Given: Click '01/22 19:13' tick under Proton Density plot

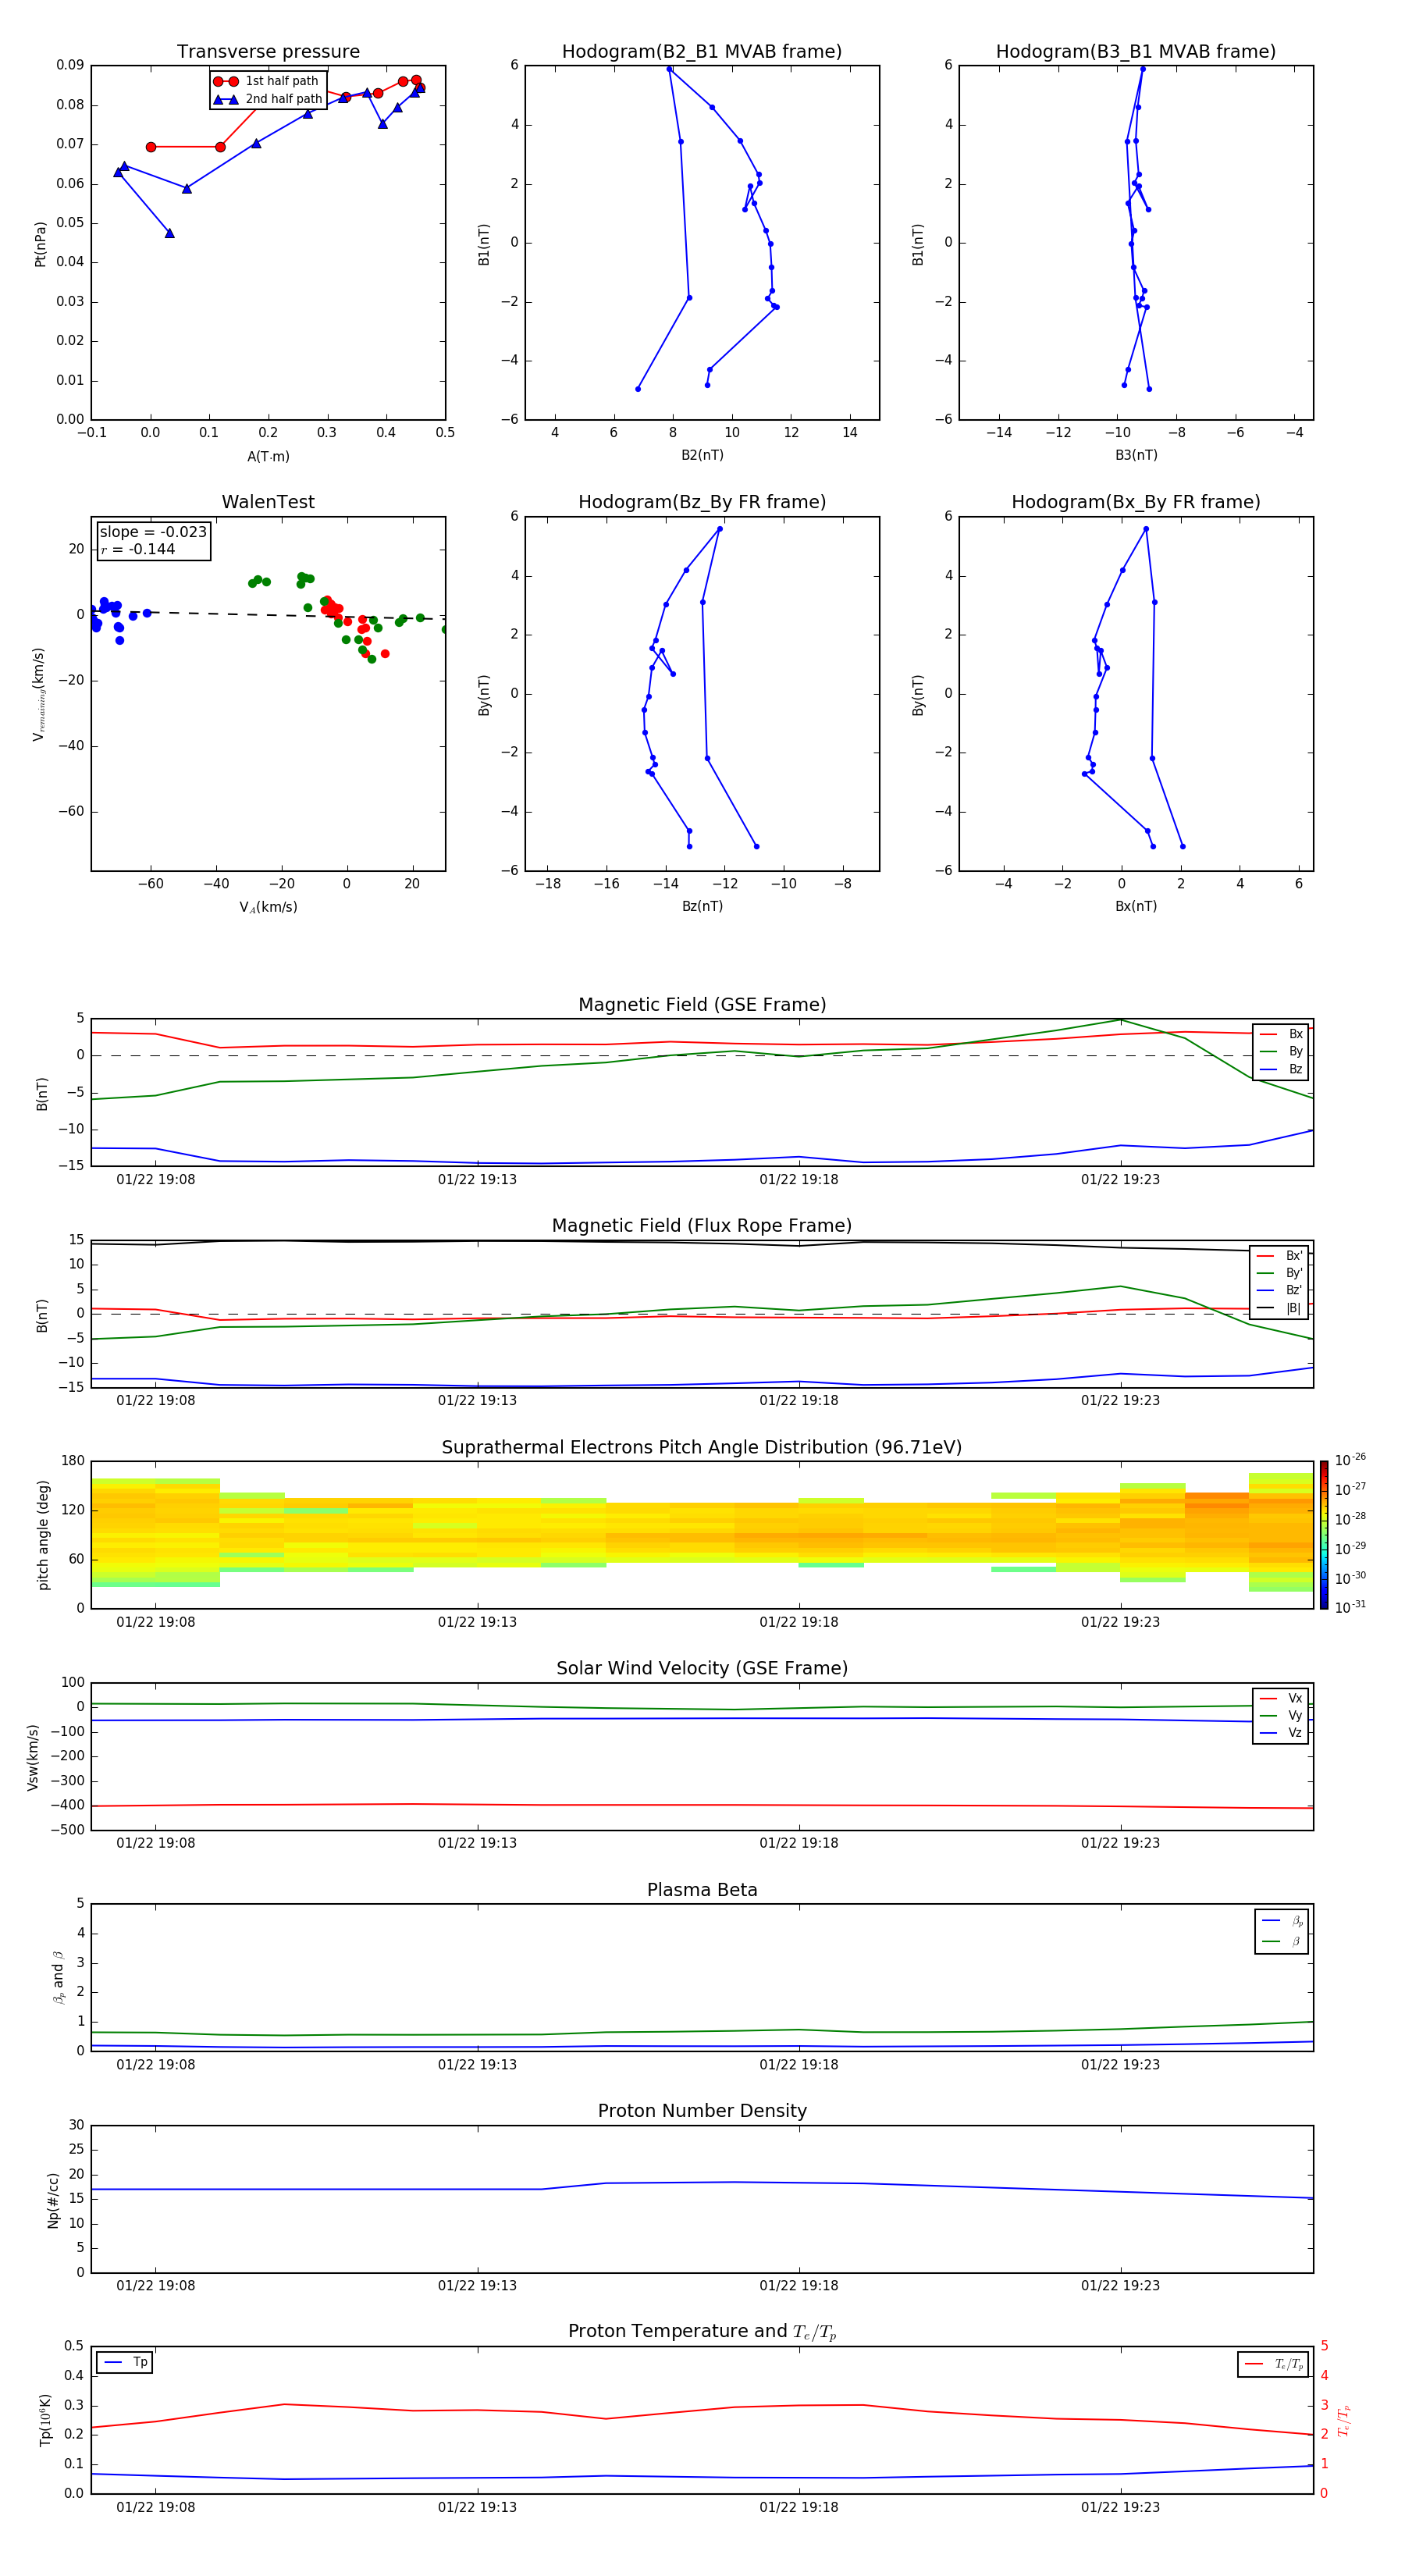Looking at the screenshot, I should pyautogui.click(x=477, y=2286).
